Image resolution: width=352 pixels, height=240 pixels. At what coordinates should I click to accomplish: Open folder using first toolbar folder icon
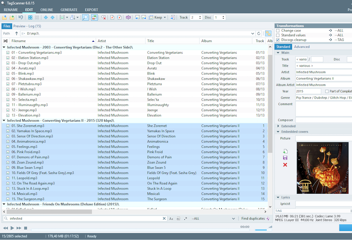point(5,17)
